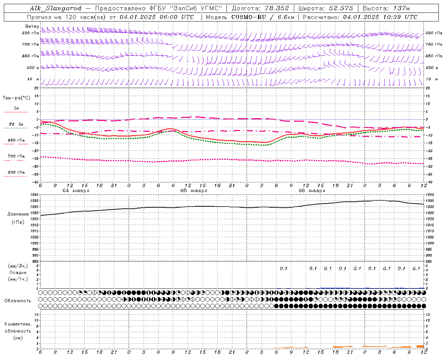This screenshot has height=355, width=444.
Task: Click the station name Alk_Slavgorod
Action: click(56, 8)
